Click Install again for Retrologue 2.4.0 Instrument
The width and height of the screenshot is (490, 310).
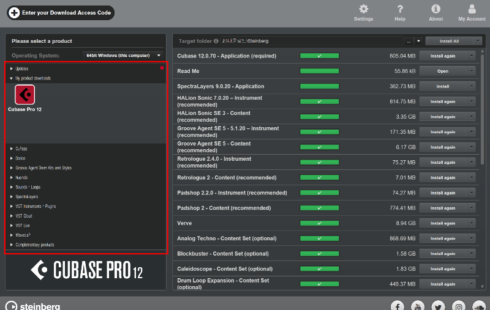click(x=443, y=163)
